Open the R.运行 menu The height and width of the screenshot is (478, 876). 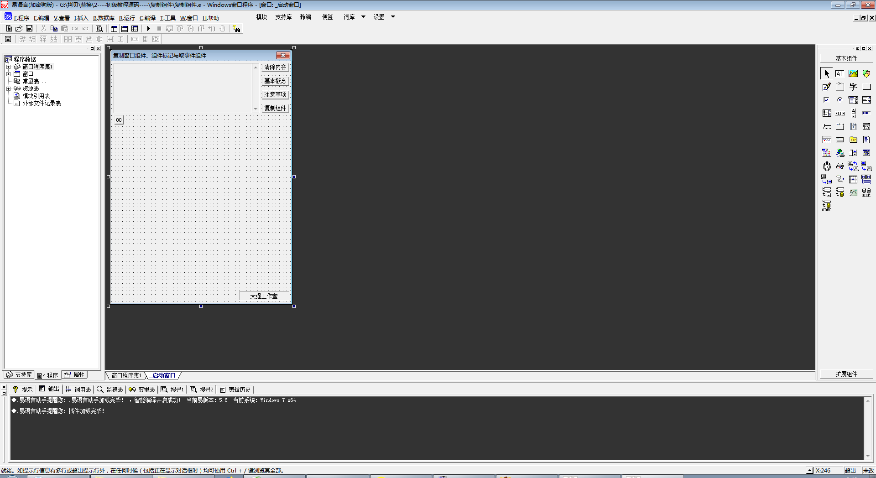coord(127,18)
